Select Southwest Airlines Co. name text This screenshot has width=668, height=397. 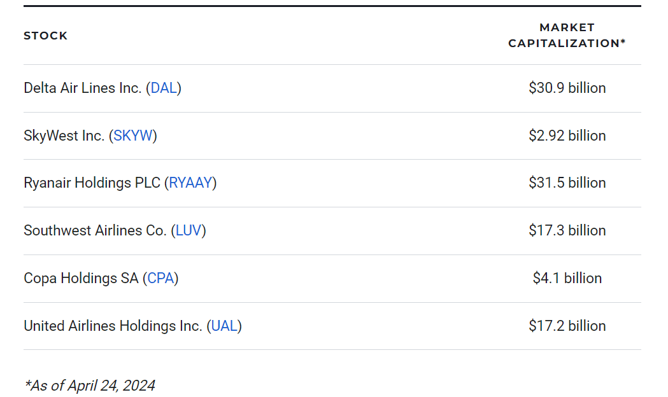pyautogui.click(x=95, y=230)
